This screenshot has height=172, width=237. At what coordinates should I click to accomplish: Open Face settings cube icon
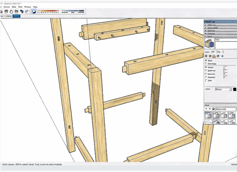point(210,56)
